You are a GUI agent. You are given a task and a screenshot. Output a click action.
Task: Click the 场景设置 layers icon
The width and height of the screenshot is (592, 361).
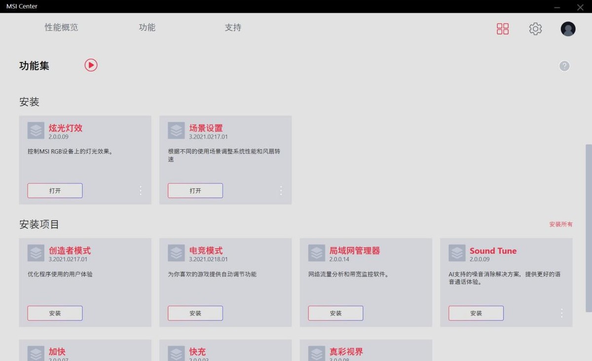[x=176, y=131]
